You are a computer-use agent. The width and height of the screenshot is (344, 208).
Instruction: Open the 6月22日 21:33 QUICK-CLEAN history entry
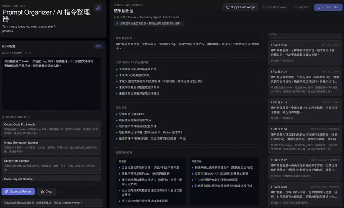[x=305, y=110]
